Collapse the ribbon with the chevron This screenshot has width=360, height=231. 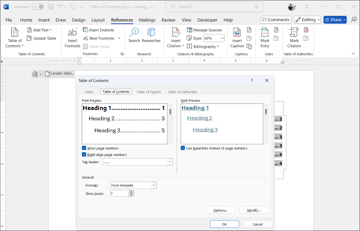[x=353, y=54]
